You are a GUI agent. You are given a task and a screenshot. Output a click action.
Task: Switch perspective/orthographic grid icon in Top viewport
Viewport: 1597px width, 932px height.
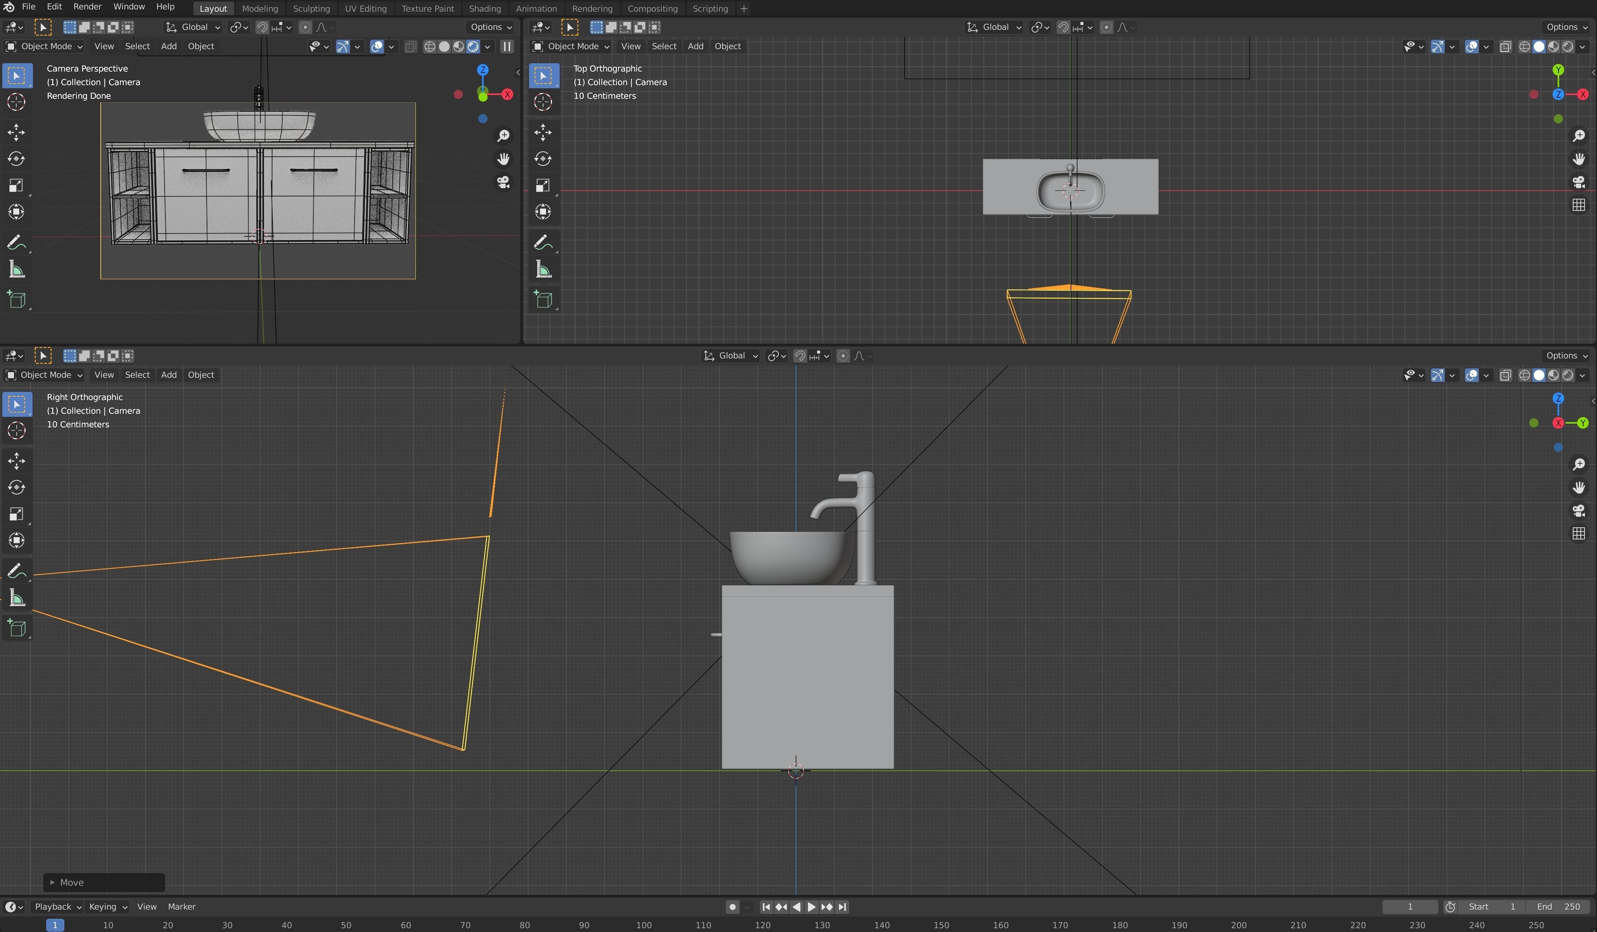click(1578, 205)
